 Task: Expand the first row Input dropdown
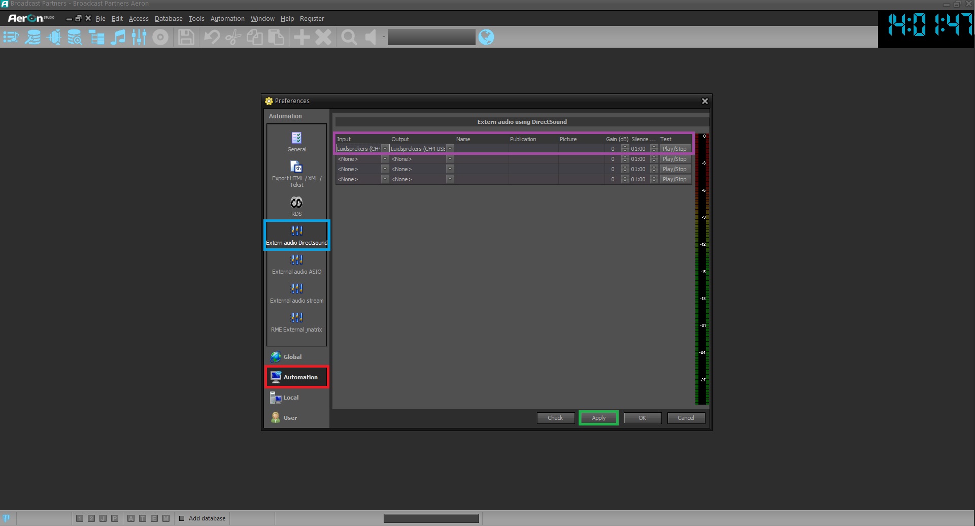385,149
